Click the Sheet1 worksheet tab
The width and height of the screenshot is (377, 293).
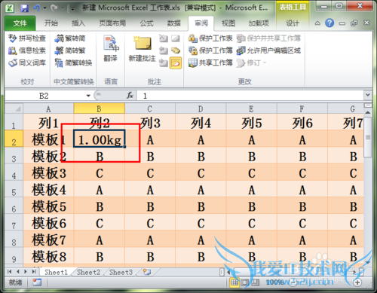[x=56, y=272]
